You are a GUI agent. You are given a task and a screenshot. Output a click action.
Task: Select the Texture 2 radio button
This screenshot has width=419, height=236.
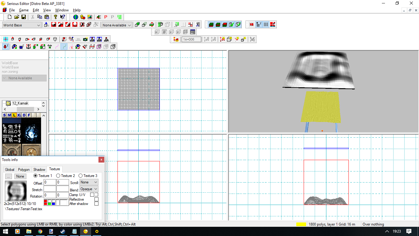58,176
